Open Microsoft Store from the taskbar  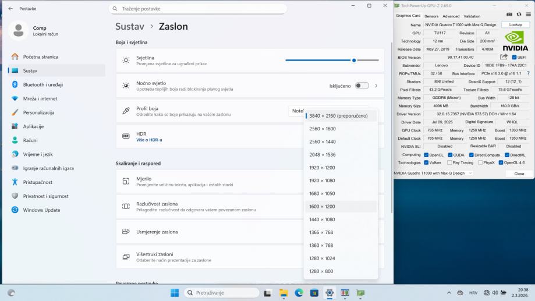point(314,293)
